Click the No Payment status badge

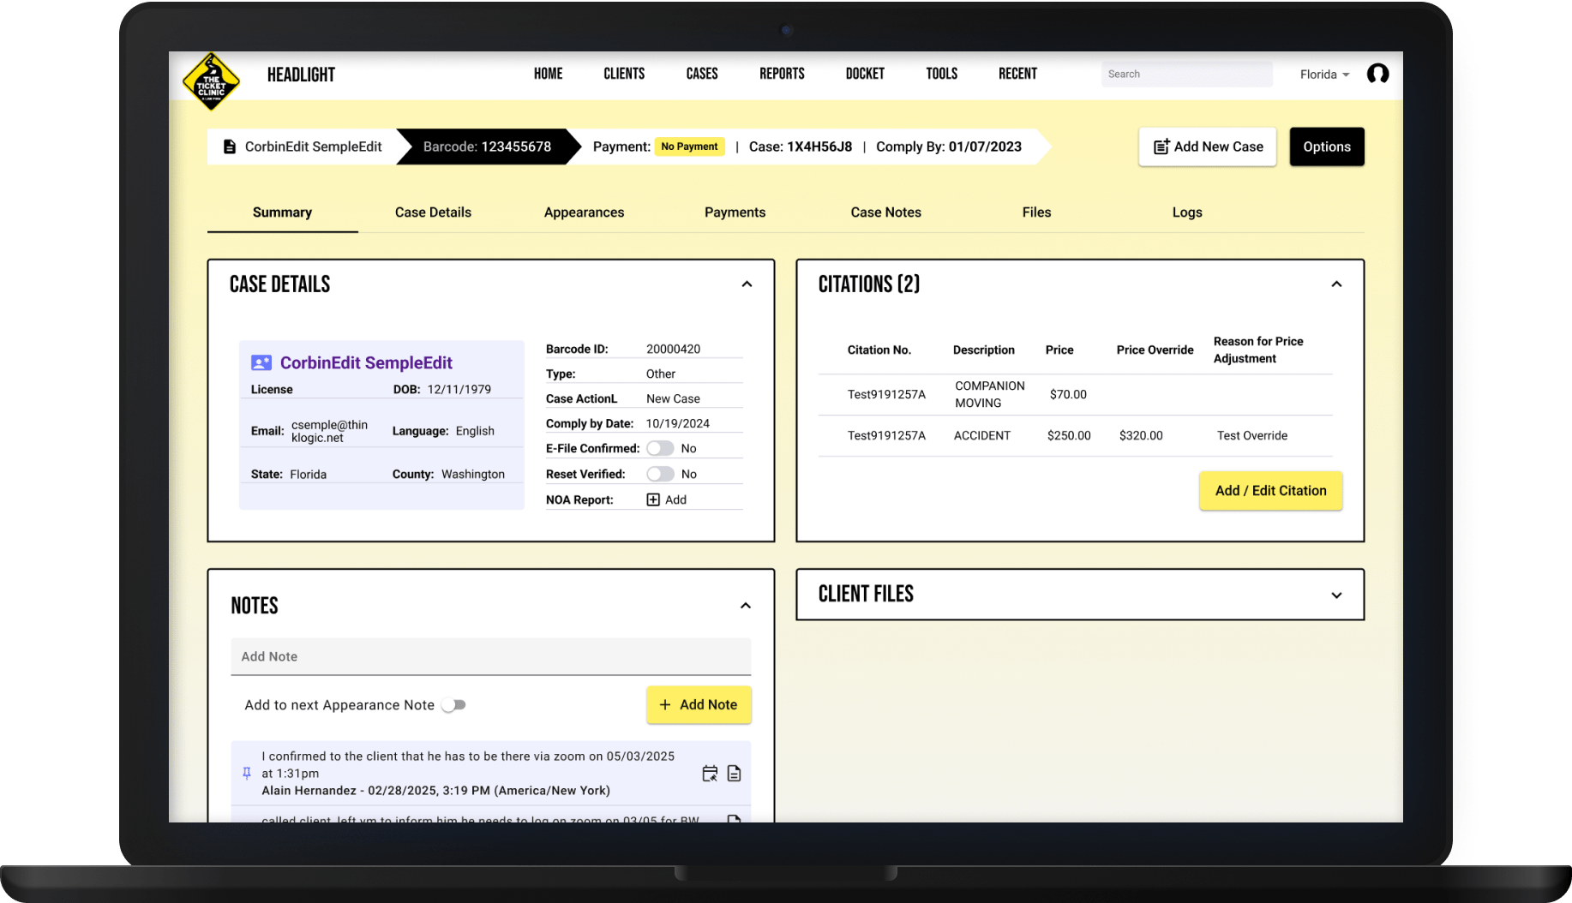click(x=689, y=147)
